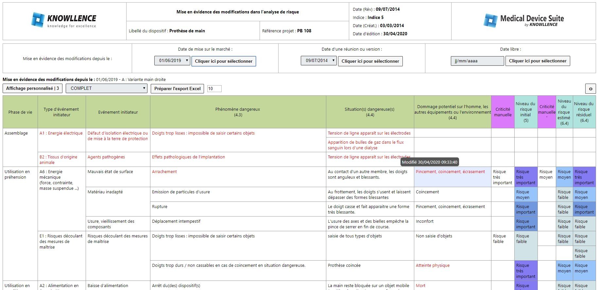598x290 pixels.
Task: Click the Inconfort damage cell
Action: (x=453, y=224)
